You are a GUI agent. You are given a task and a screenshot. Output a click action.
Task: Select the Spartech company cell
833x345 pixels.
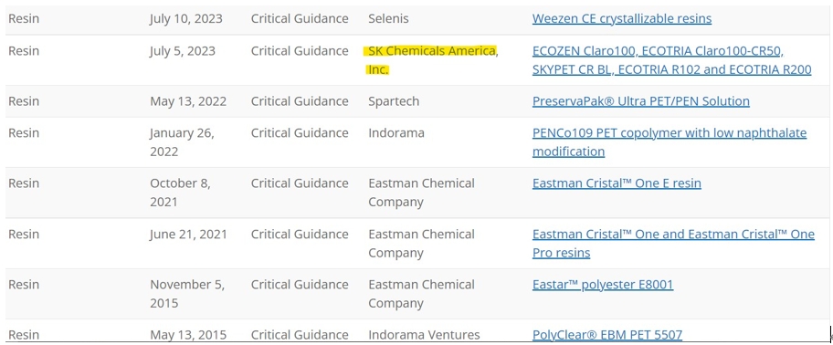click(x=394, y=101)
